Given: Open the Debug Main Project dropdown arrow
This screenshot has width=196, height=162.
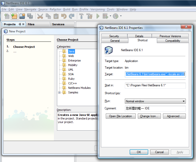Looking at the screenshot, I should click(110, 16).
